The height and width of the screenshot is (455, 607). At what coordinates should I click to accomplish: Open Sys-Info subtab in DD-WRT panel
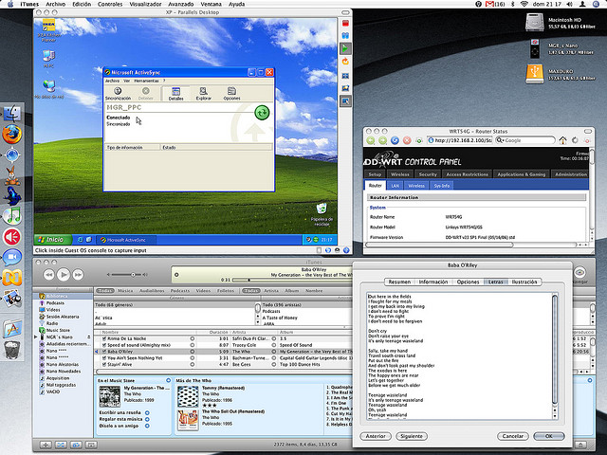[x=442, y=186]
